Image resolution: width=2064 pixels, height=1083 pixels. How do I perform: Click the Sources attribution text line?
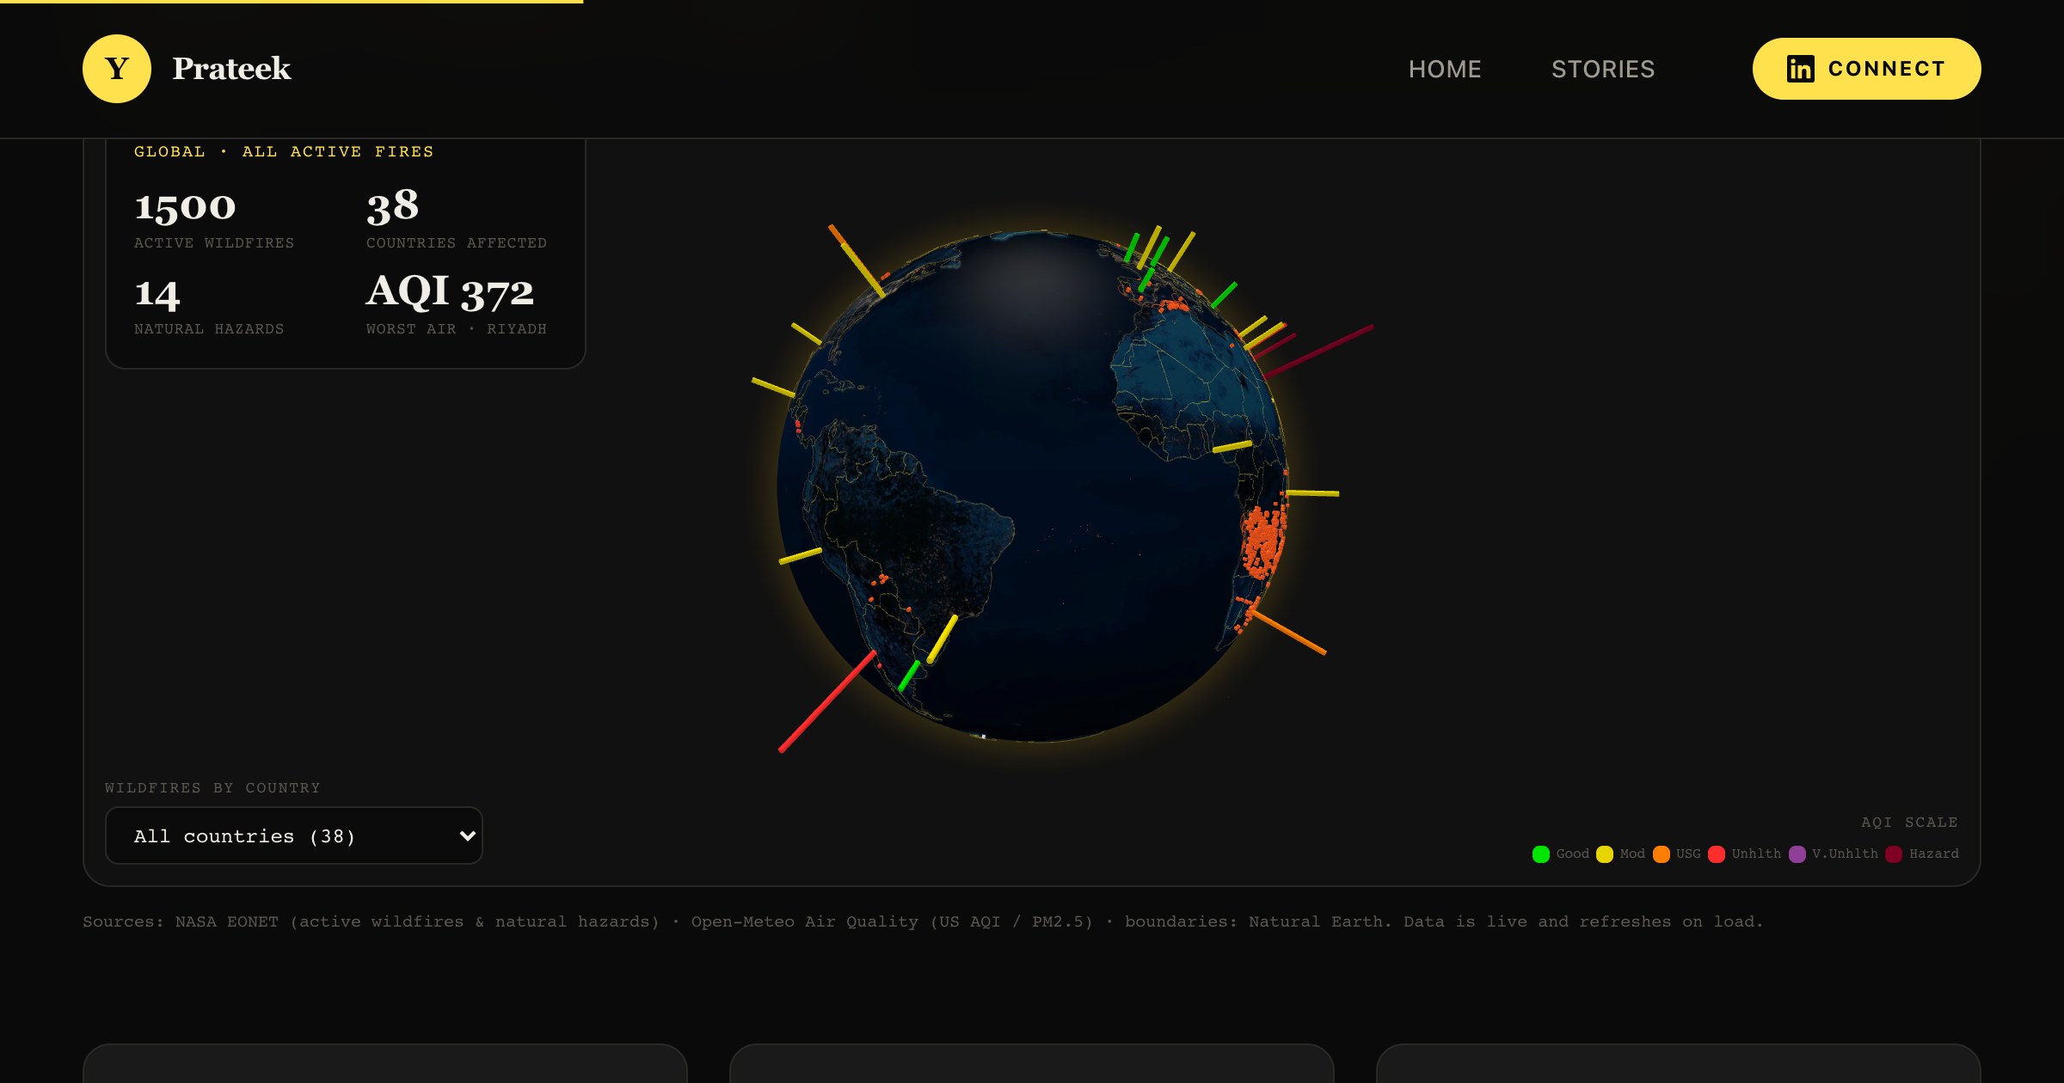923,921
